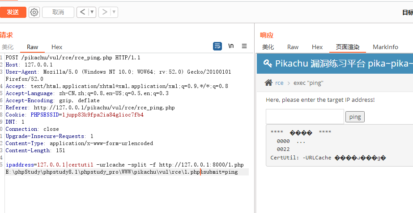Open the request settings gear icon
The height and width of the screenshot is (213, 413).
tap(34, 12)
